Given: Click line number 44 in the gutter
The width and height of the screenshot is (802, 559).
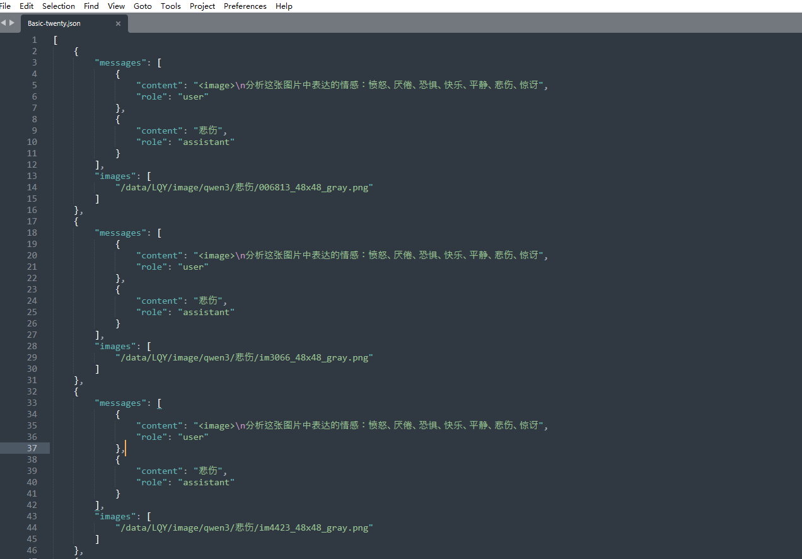Looking at the screenshot, I should pyautogui.click(x=32, y=527).
